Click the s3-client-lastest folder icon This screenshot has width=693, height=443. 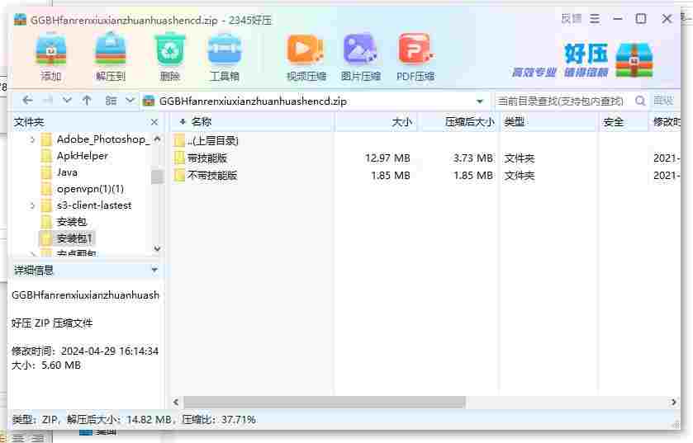coord(46,205)
